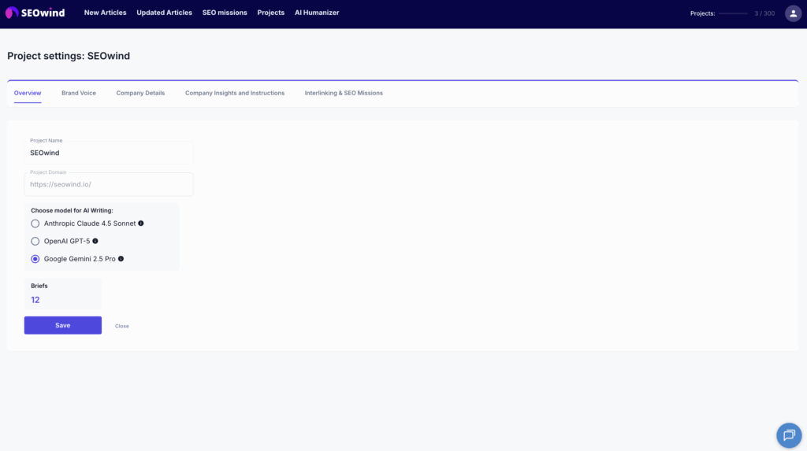Click the Choose model for AI Writing label

[72, 210]
